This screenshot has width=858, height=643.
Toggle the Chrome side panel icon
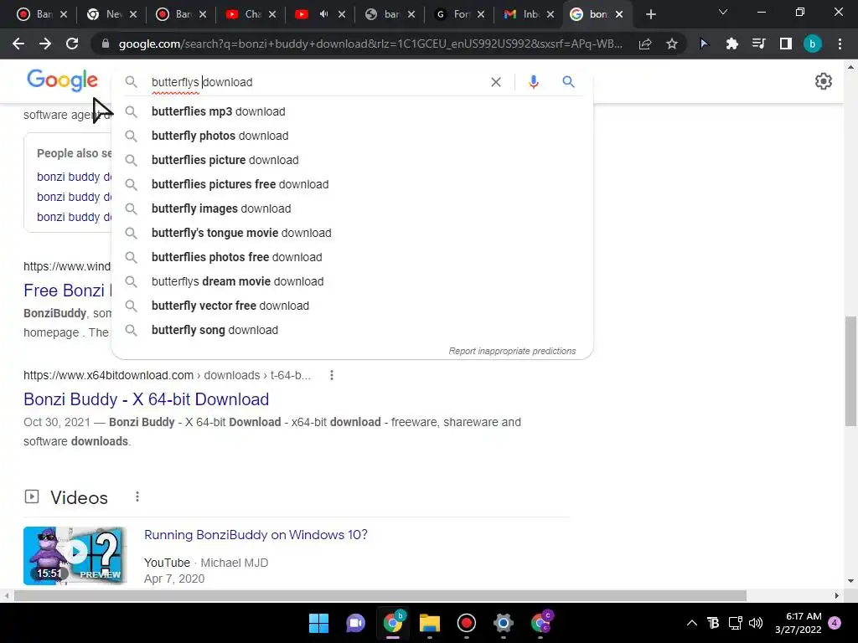pos(786,44)
